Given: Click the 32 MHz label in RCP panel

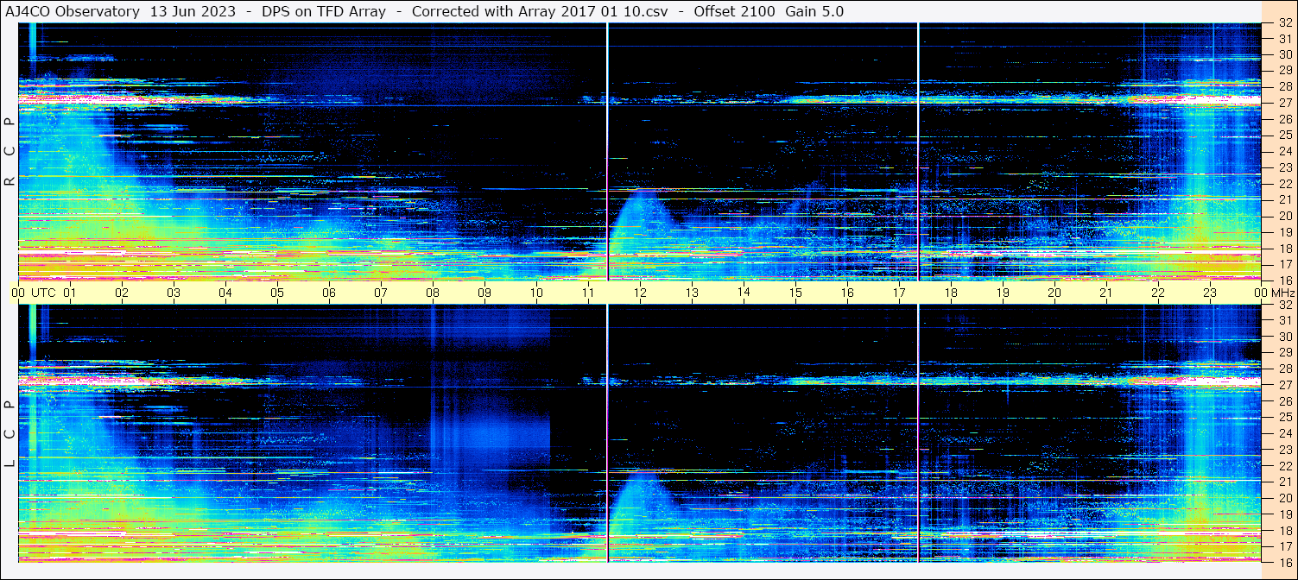Looking at the screenshot, I should tap(1283, 24).
